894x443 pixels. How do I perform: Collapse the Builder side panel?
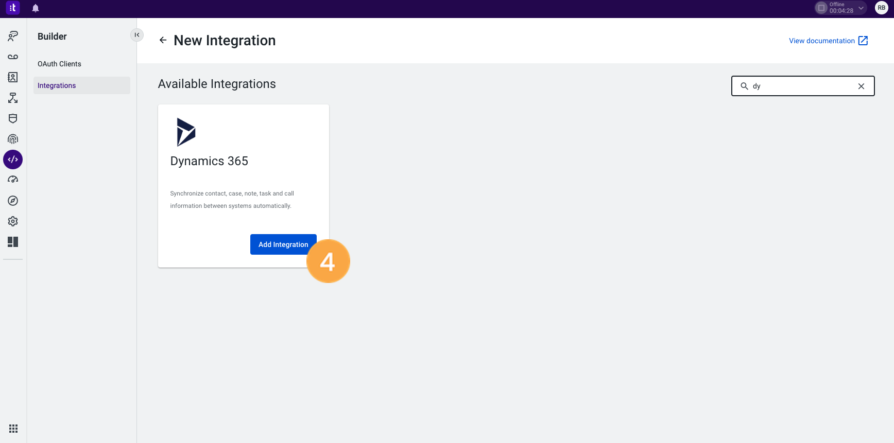(x=137, y=35)
